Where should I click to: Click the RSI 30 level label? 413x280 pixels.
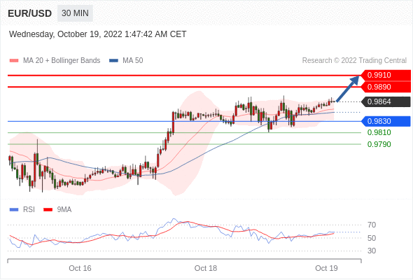pyautogui.click(x=372, y=251)
